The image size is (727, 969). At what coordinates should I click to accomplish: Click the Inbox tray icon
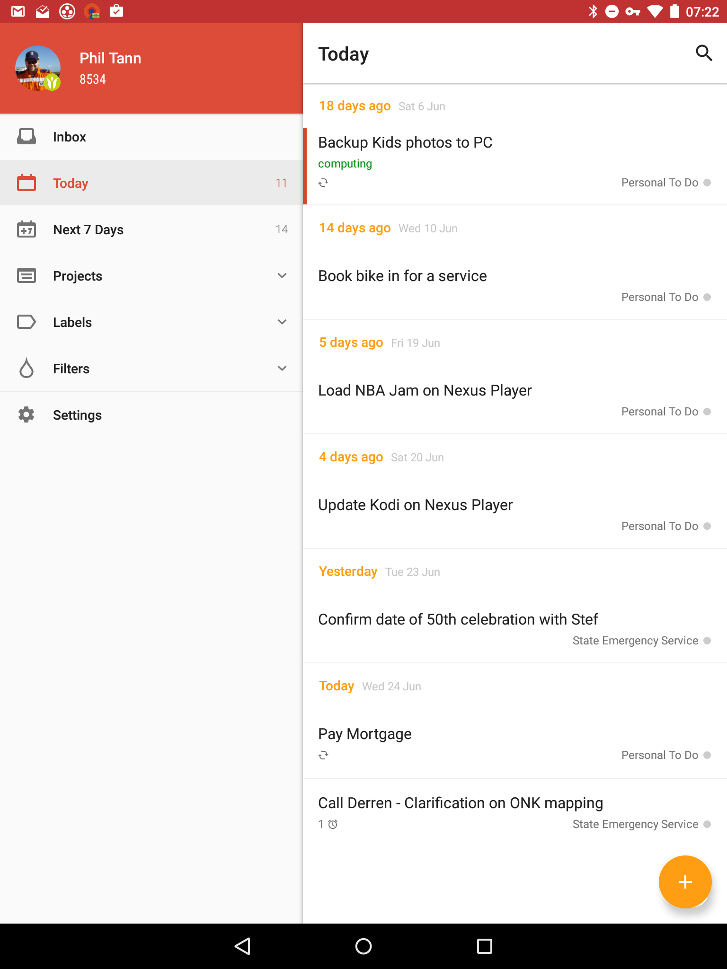27,137
